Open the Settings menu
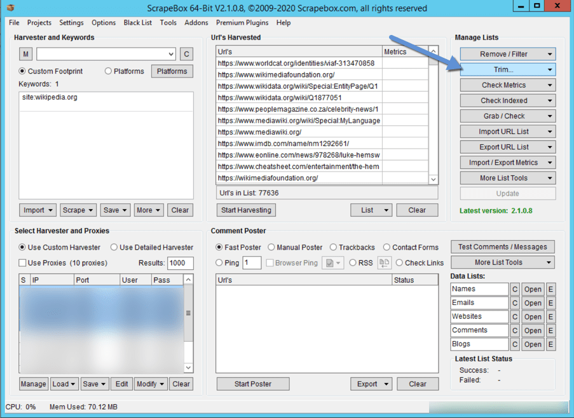 [71, 23]
